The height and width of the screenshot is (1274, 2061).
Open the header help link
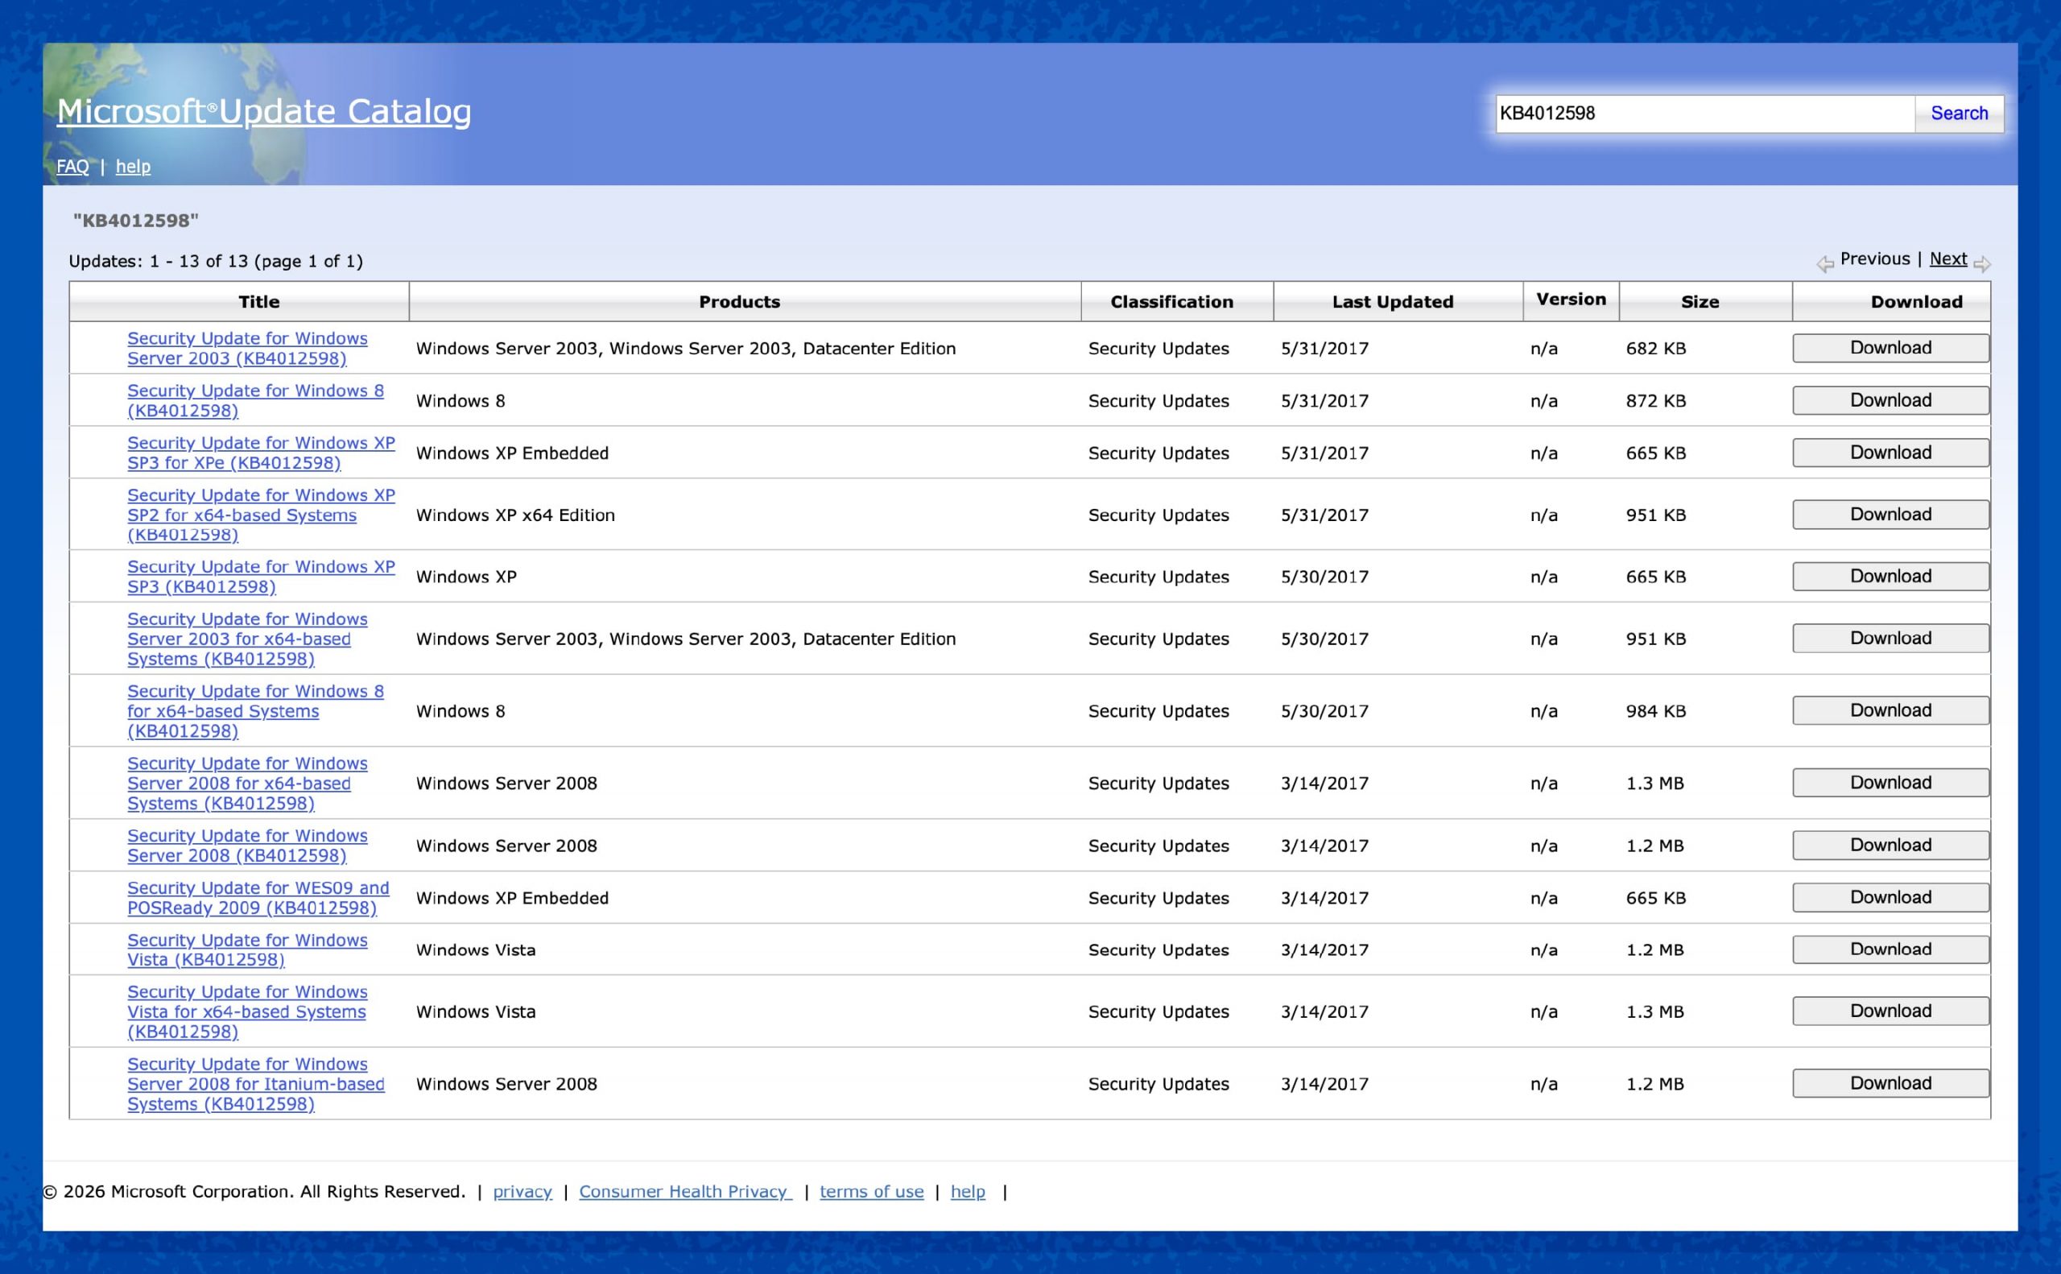pos(133,166)
